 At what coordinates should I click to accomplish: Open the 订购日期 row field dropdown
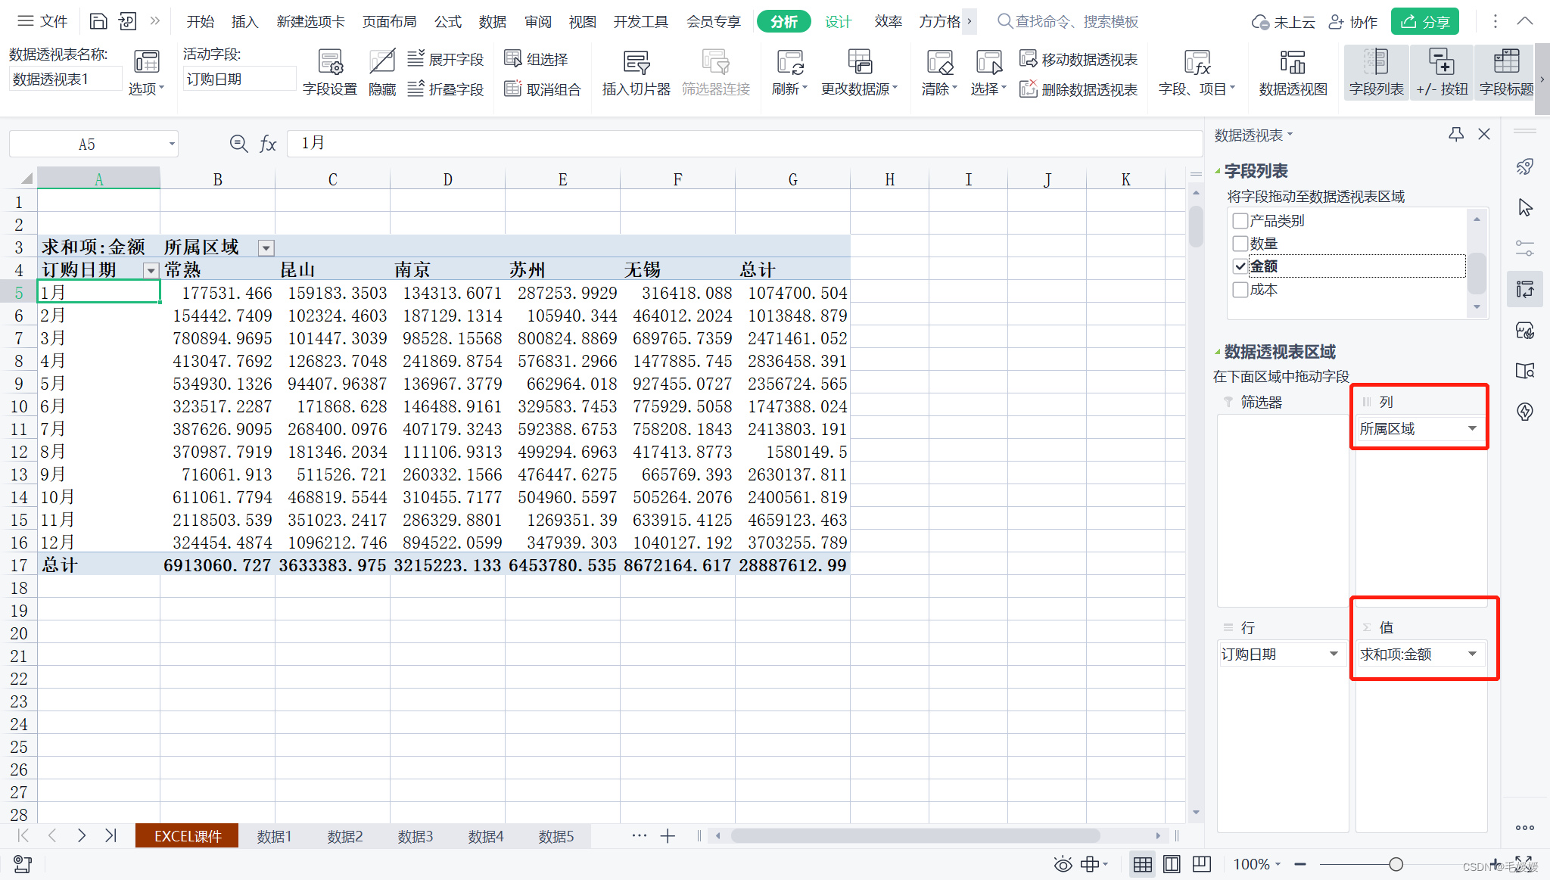tap(1334, 654)
